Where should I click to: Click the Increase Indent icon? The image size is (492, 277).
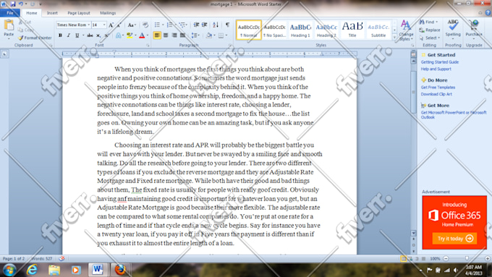204,25
